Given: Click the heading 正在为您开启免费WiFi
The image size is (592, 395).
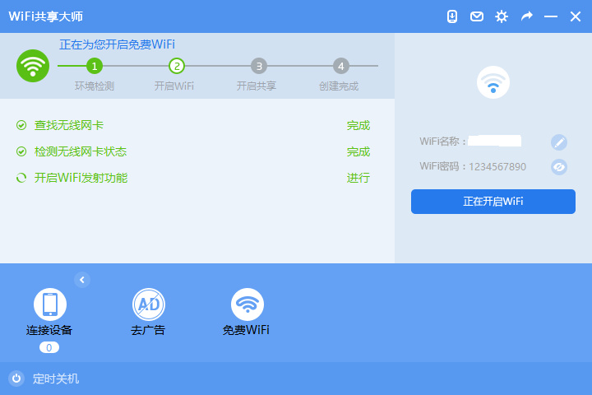Looking at the screenshot, I should (117, 44).
